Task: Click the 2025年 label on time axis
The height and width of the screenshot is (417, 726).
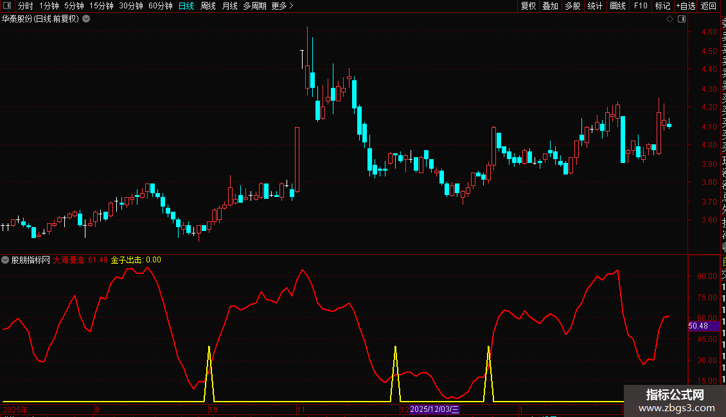Action: [15, 409]
